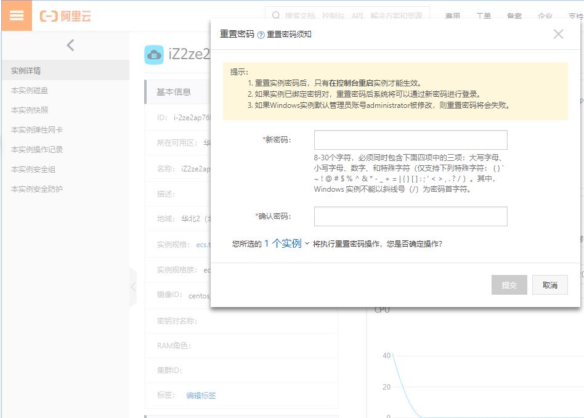Click the 确认密码 input field
This screenshot has width=584, height=418.
tap(410, 216)
